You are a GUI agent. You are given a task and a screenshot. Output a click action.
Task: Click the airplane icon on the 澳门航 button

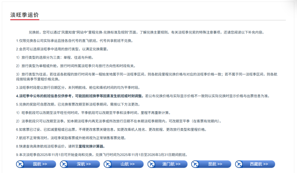point(151,164)
